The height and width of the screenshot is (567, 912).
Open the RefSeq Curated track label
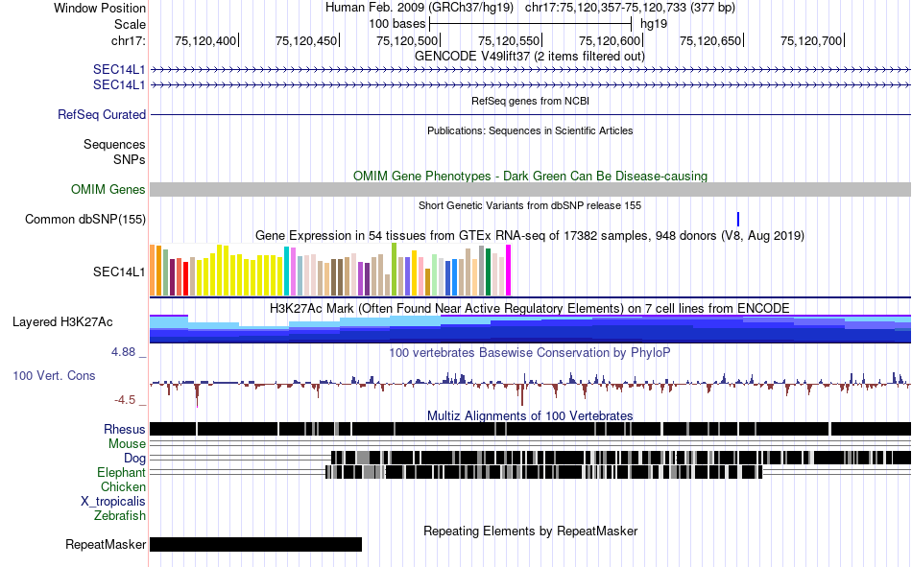[x=102, y=114]
